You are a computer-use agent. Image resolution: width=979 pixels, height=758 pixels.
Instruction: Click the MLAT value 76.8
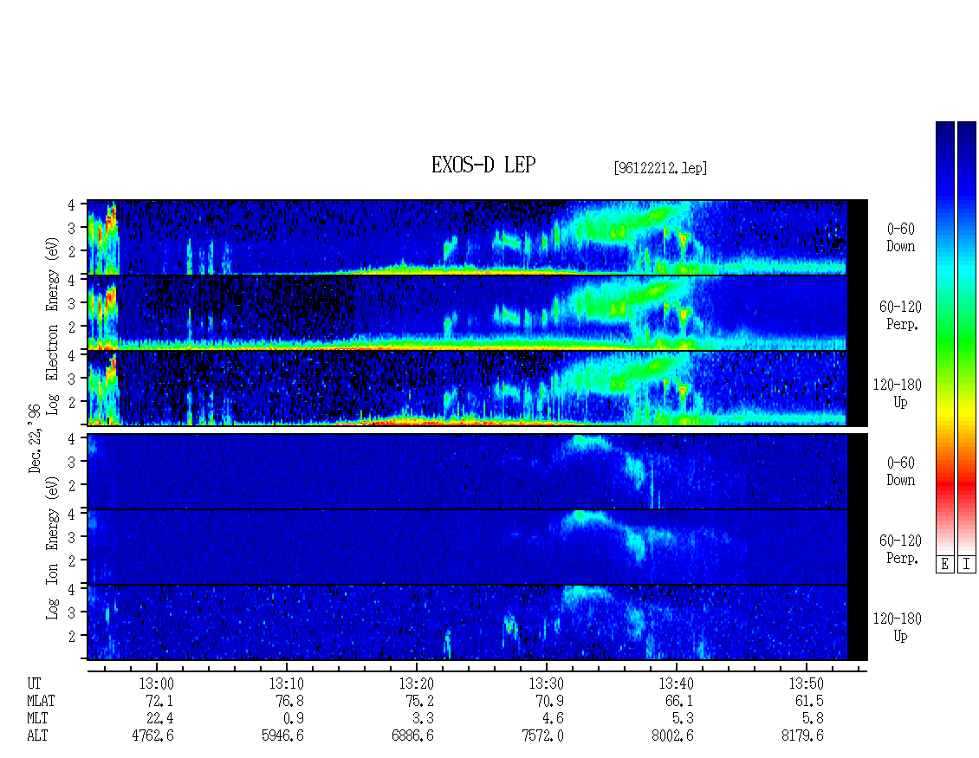click(289, 701)
